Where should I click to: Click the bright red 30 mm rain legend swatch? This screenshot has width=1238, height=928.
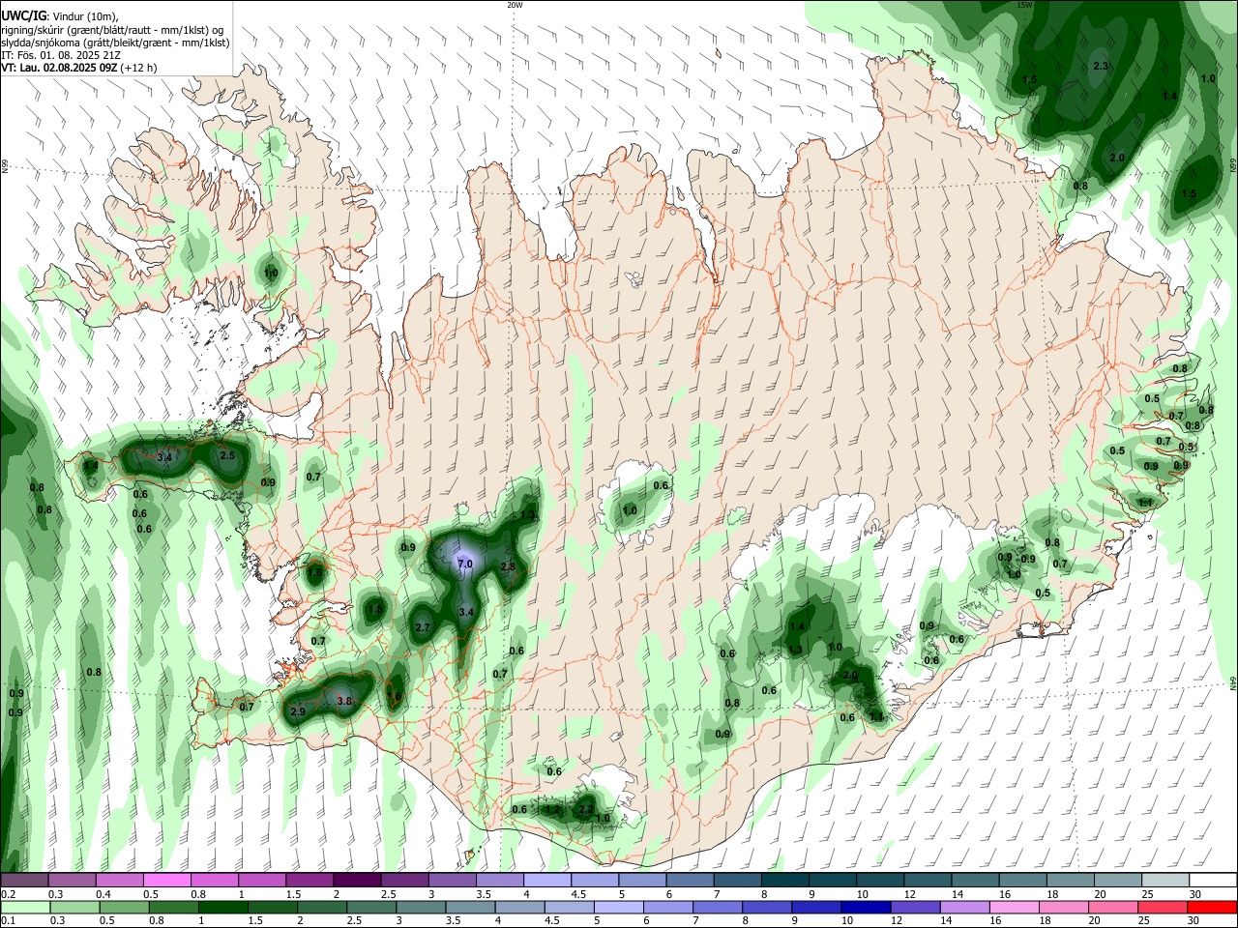pyautogui.click(x=1212, y=907)
